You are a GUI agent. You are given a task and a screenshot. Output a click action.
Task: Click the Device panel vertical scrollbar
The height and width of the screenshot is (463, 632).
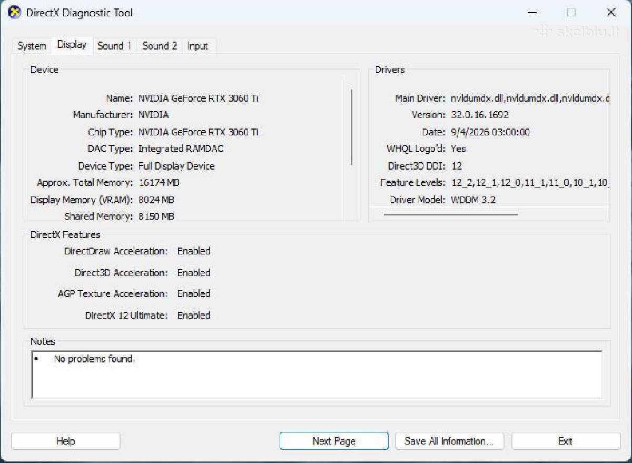[x=351, y=127]
